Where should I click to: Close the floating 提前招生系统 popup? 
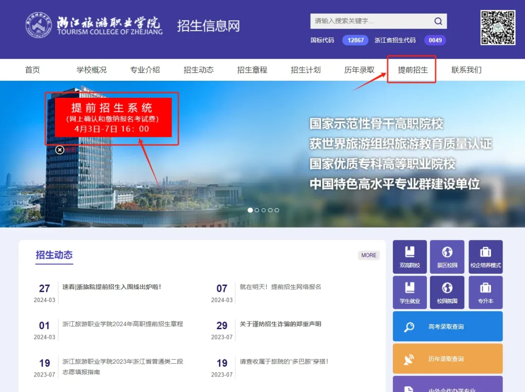click(60, 150)
